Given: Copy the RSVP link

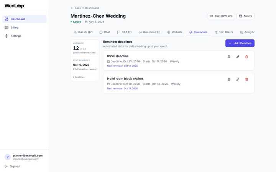Looking at the screenshot, I should tap(221, 16).
